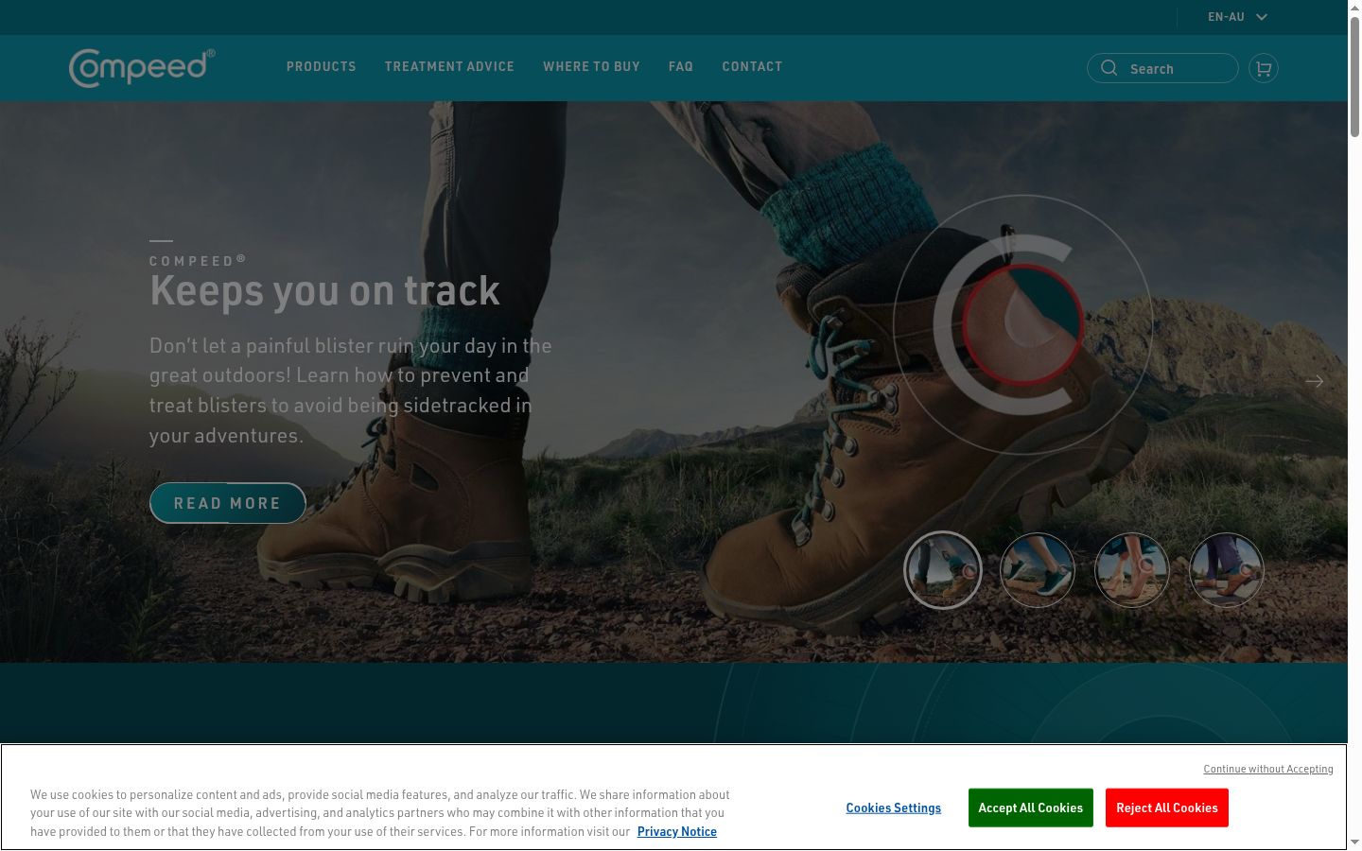Reject All Cookies
This screenshot has width=1362, height=851.
pyautogui.click(x=1167, y=808)
